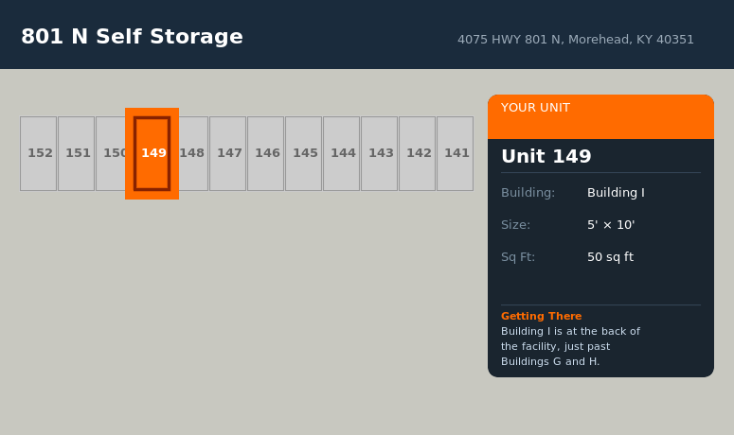Screen dimensions: 734x435
Task: Choose unit 150 box
Action: [111, 153]
